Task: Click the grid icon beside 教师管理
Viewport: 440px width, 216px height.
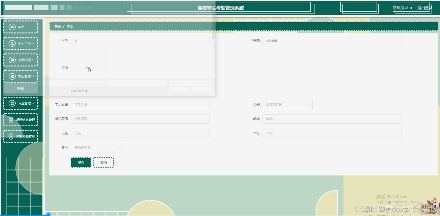Action: pyautogui.click(x=12, y=60)
